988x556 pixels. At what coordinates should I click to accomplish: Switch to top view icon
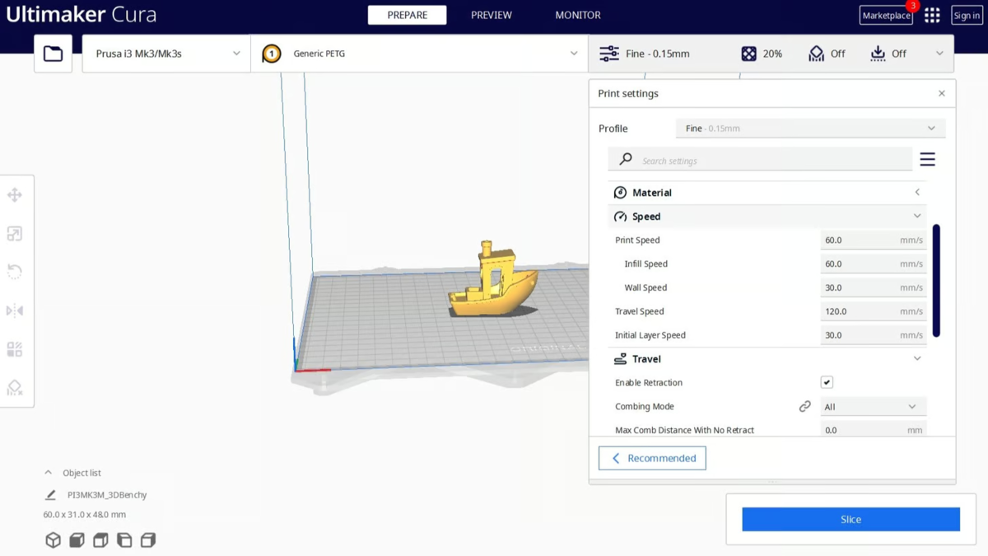[x=100, y=540]
